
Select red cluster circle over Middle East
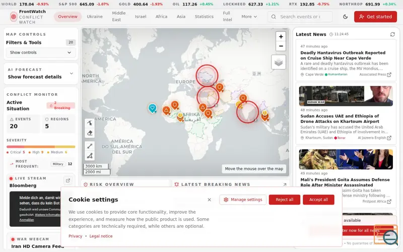208,97
